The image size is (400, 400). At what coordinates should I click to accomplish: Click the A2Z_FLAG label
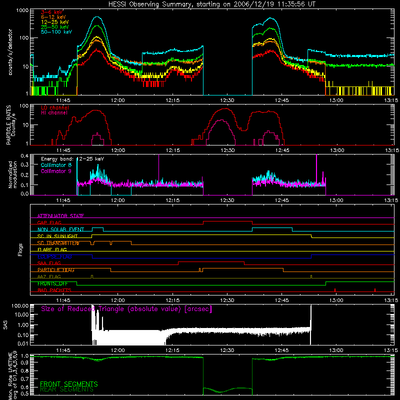pos(49,276)
